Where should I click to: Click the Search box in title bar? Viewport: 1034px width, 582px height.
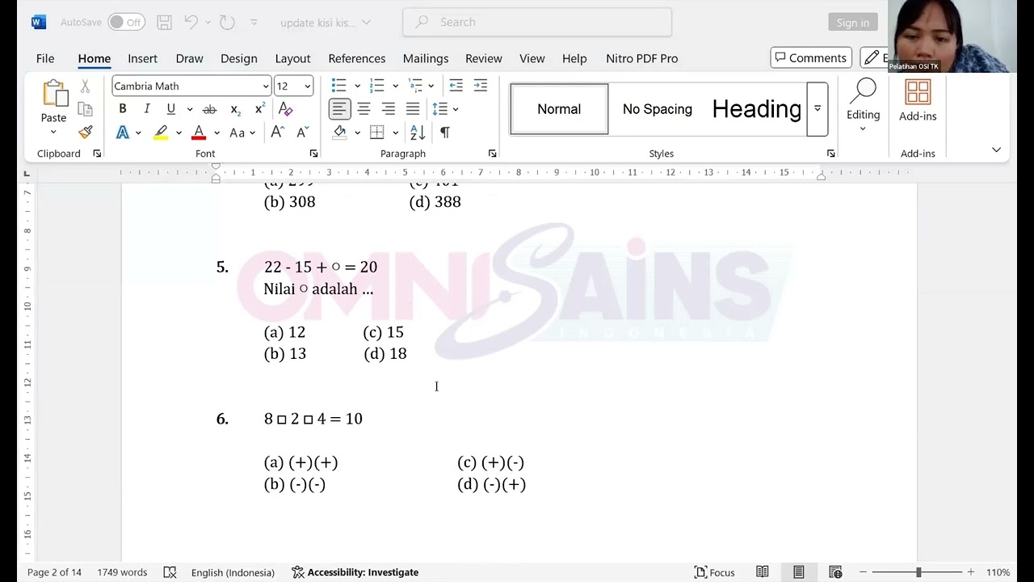537,23
